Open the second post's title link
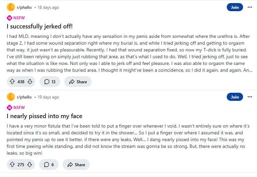 (x=45, y=116)
